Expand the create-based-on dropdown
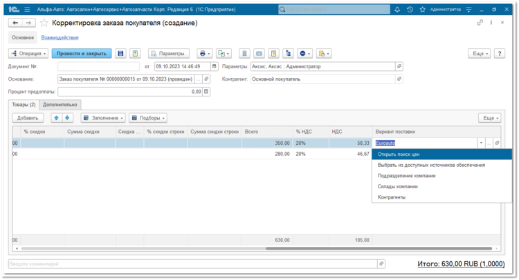 point(224,53)
